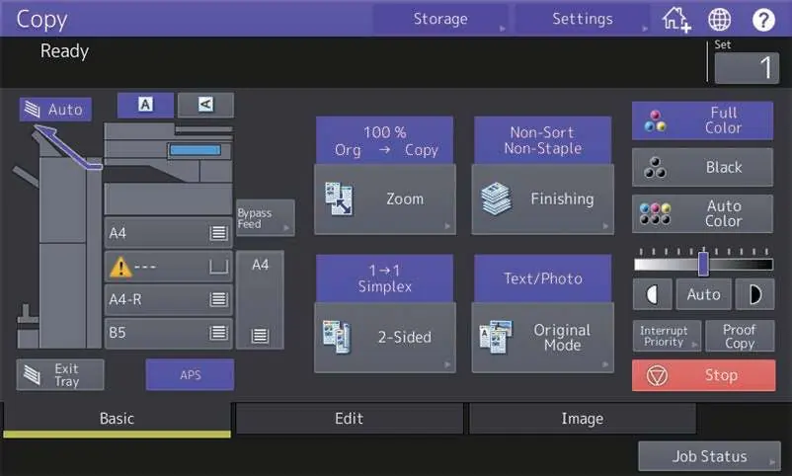Open the Settings dropdown
The image size is (792, 476).
(583, 19)
